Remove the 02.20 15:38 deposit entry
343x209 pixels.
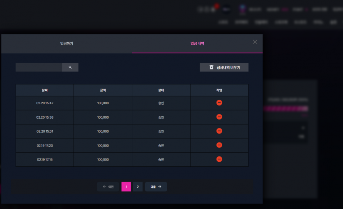pos(219,117)
